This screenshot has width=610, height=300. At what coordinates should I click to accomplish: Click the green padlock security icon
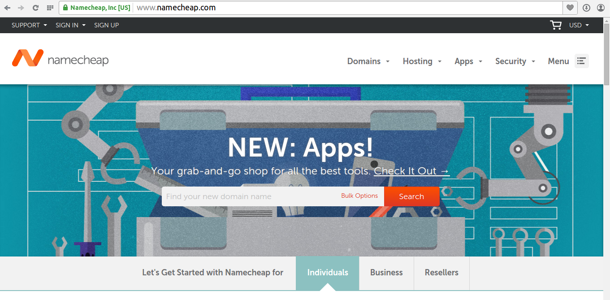[65, 8]
